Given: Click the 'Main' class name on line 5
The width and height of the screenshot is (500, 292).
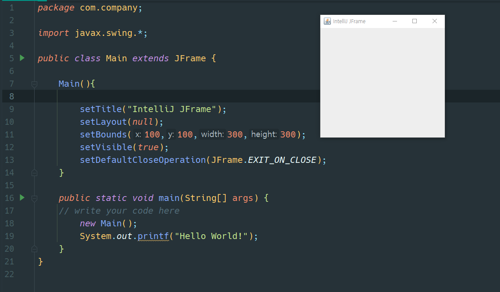Looking at the screenshot, I should point(117,58).
